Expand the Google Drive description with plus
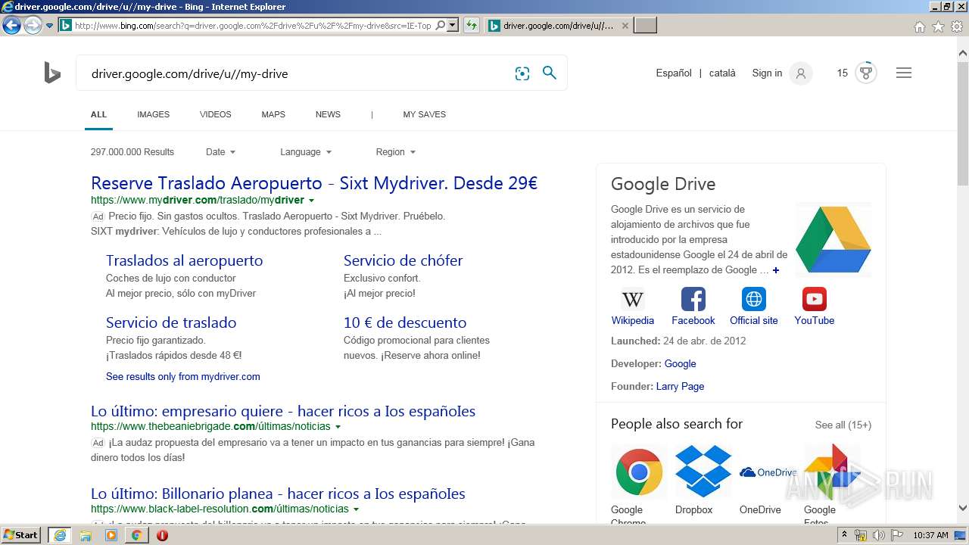 click(776, 270)
